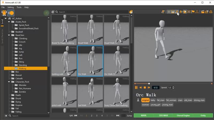The width and height of the screenshot is (214, 120).
Task: Select the orange motion circle icon
Action: coord(11,13)
